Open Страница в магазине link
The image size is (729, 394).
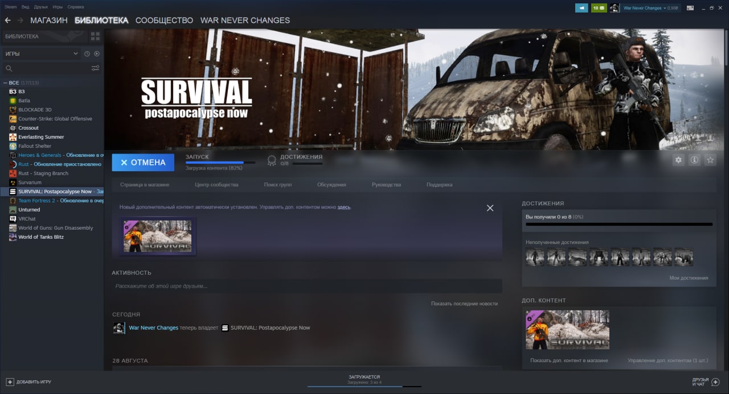point(145,185)
